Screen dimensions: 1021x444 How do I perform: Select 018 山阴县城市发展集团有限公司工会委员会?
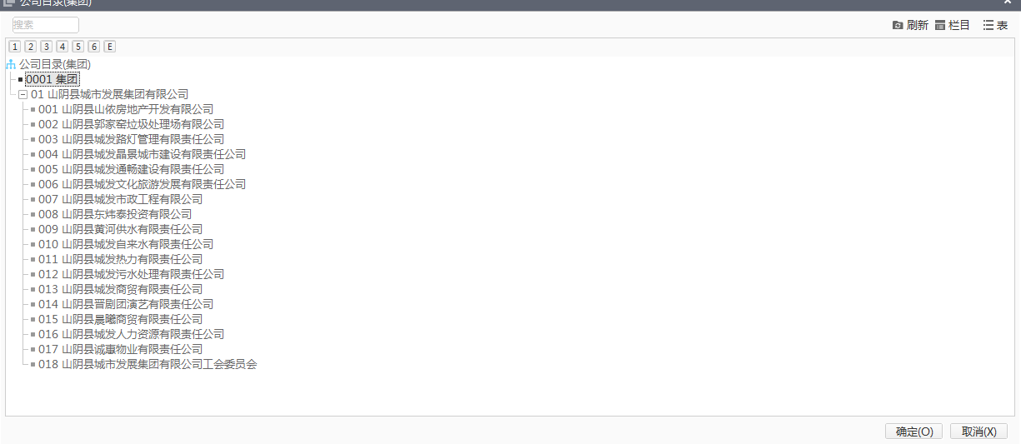pyautogui.click(x=148, y=364)
